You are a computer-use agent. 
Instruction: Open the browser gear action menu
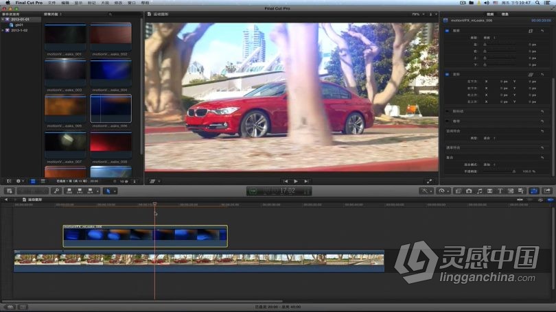point(19,181)
